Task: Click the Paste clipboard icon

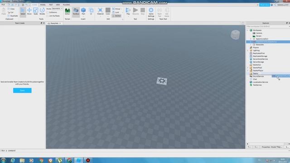Action: click(4, 11)
